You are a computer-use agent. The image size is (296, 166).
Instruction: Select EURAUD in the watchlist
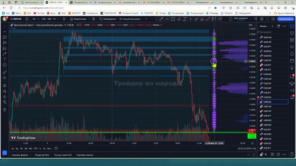click(x=273, y=74)
